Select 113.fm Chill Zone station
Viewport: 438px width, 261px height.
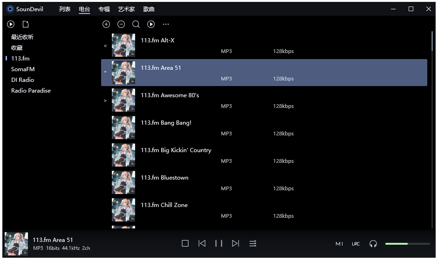pos(264,210)
